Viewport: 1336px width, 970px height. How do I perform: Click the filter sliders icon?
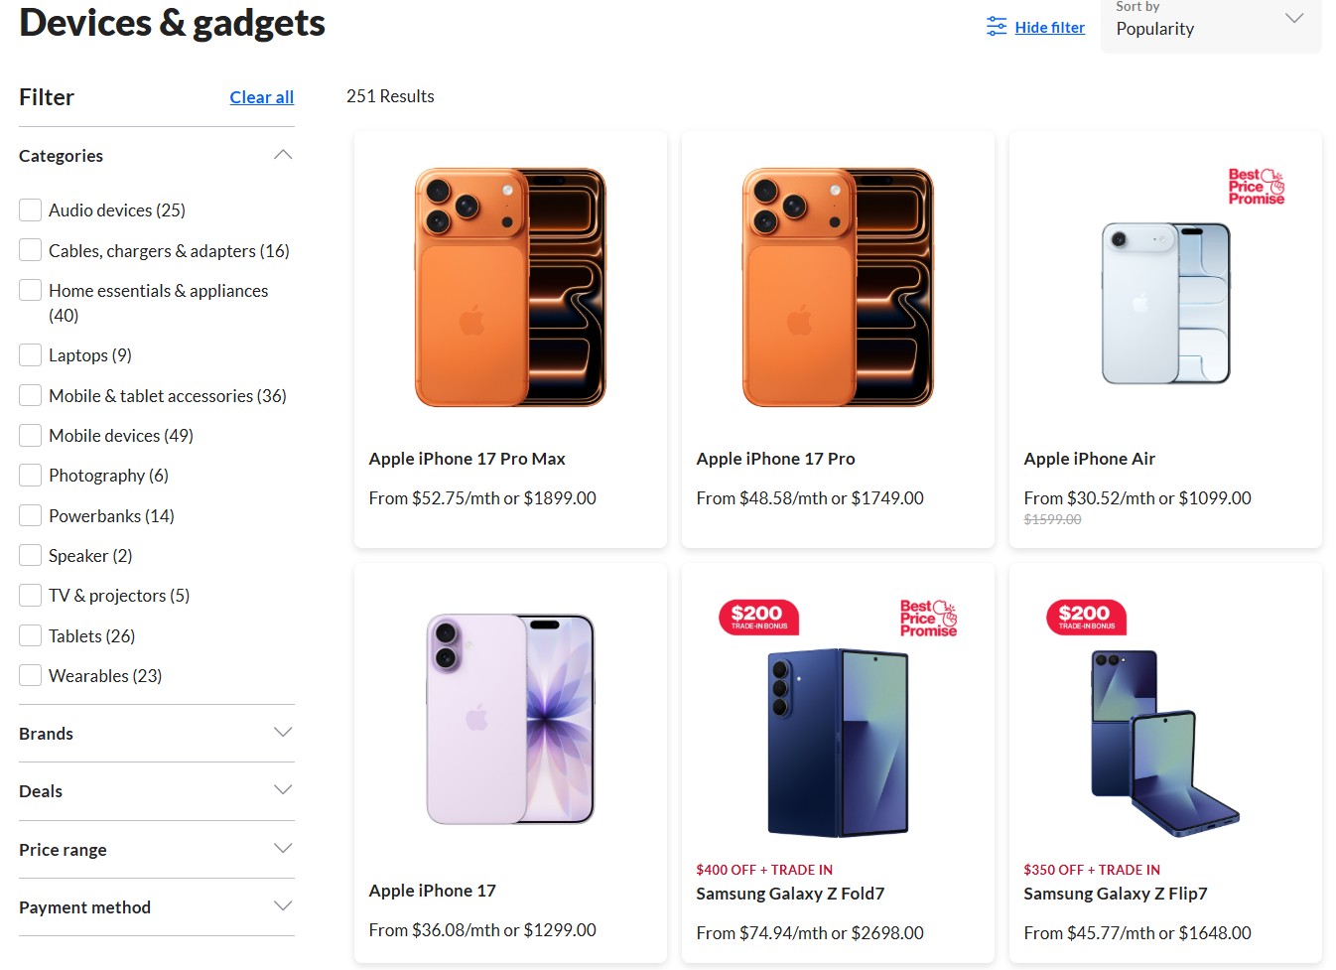click(996, 27)
